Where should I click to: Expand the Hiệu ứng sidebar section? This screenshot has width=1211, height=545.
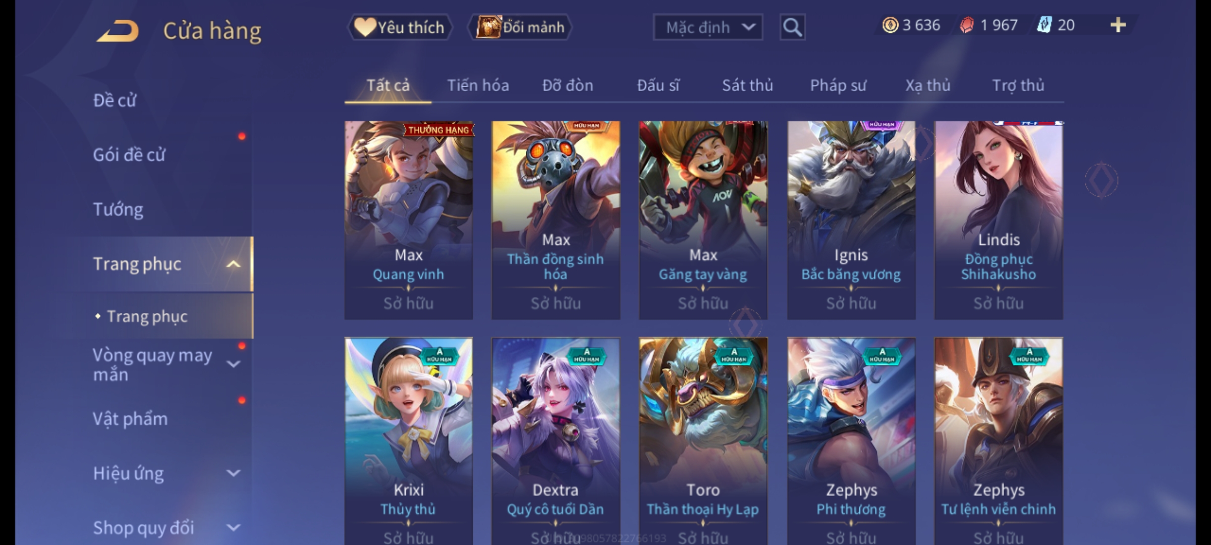[233, 473]
